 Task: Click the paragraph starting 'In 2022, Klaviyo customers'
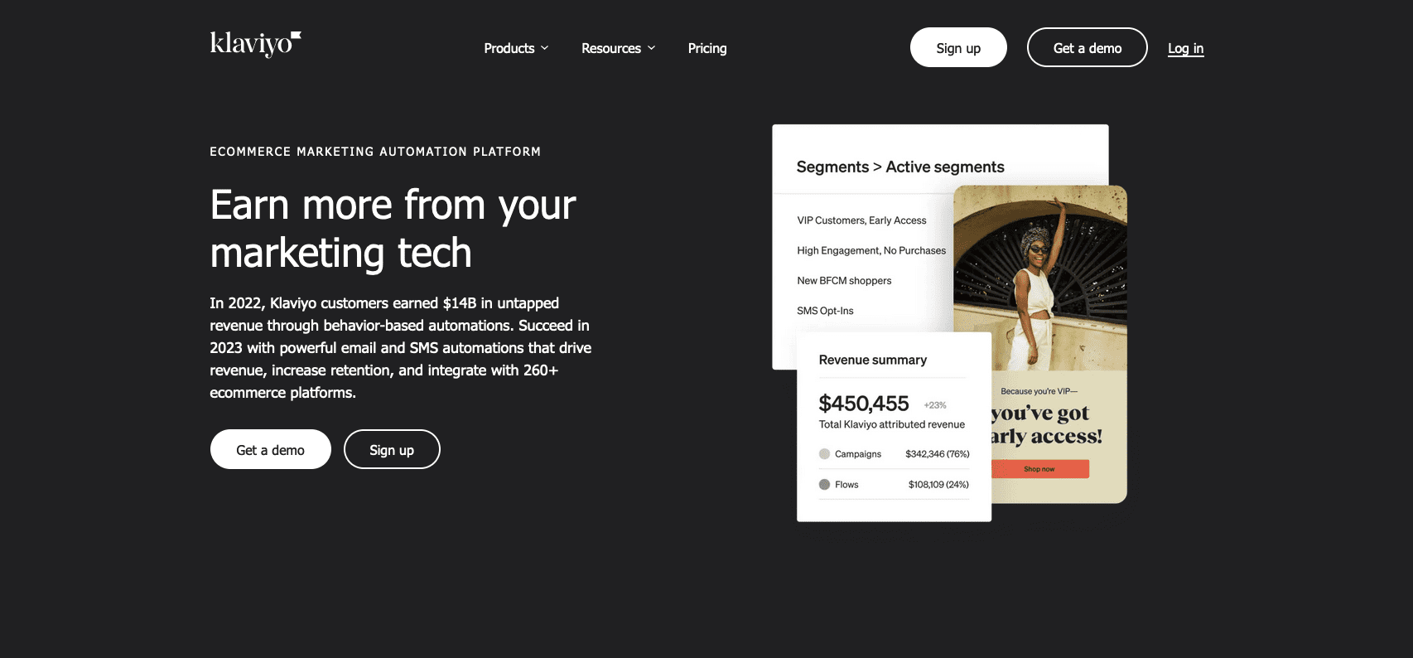pos(401,348)
